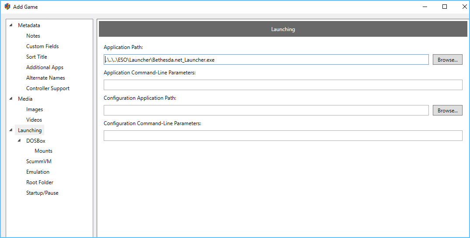
Task: Select Alternate Names item
Action: coord(46,77)
